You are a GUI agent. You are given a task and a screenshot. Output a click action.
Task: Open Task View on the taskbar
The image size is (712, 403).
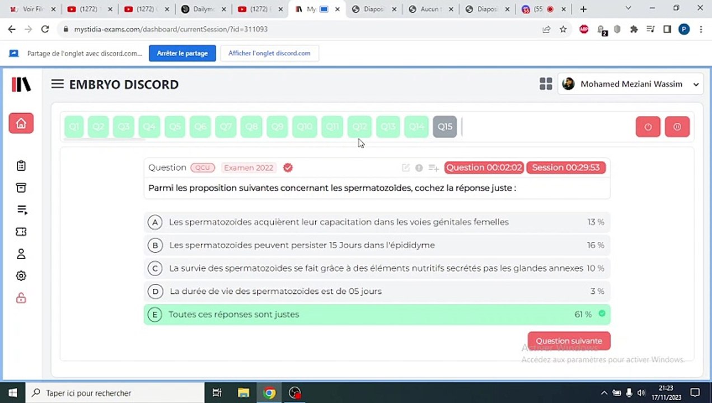pos(217,393)
